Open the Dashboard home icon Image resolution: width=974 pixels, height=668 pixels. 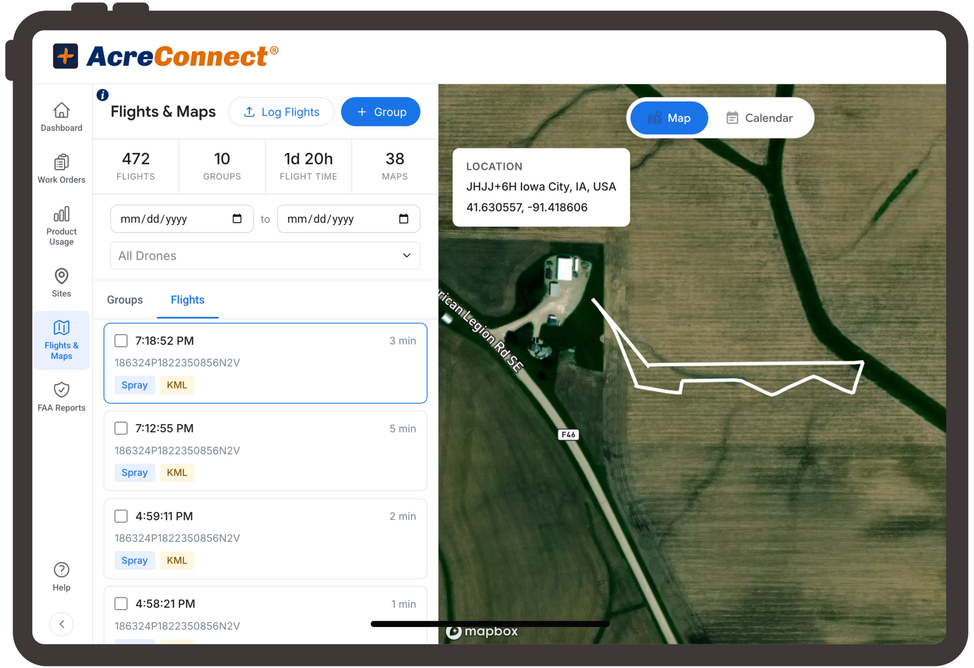61,111
